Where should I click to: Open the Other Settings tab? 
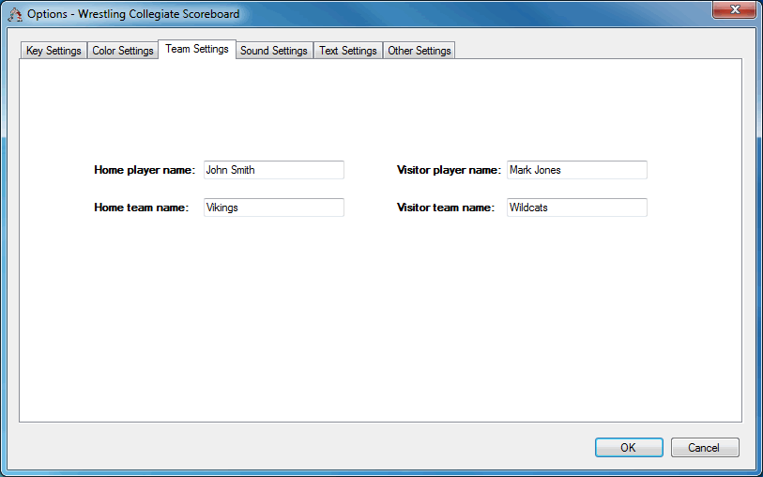tap(420, 51)
